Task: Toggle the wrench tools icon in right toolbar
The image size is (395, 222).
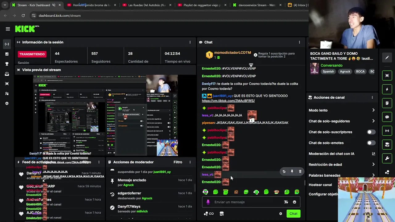Action: pyautogui.click(x=387, y=158)
